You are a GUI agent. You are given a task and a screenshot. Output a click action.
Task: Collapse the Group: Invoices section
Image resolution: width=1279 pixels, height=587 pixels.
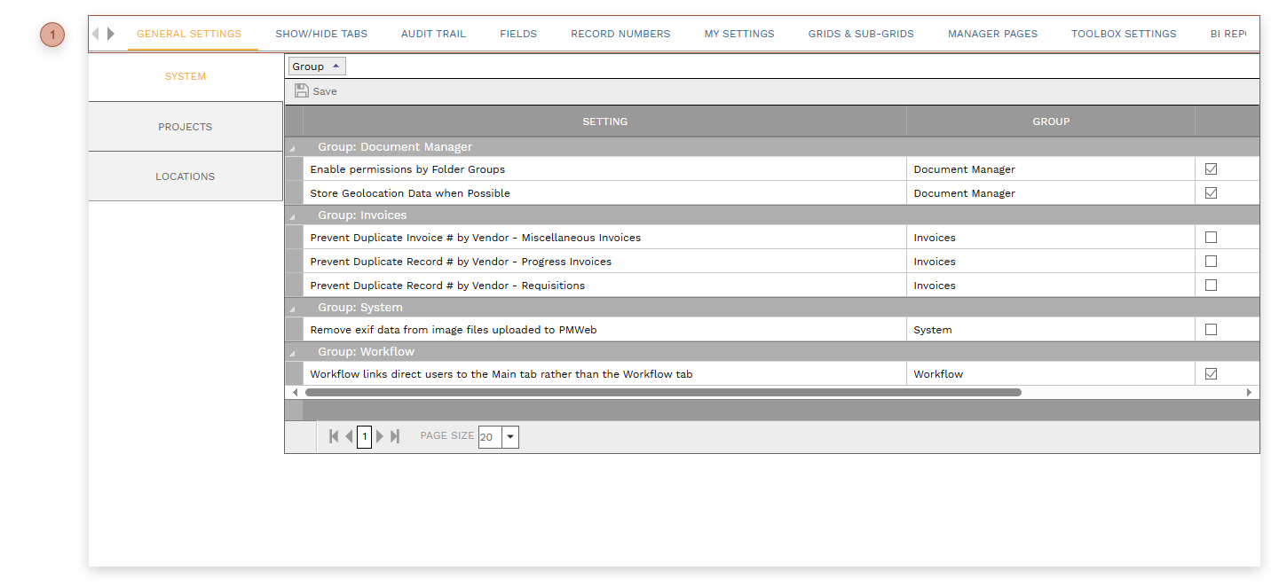click(293, 216)
